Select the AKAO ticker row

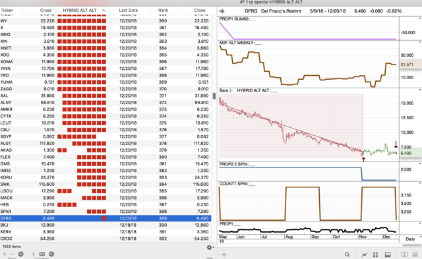105,150
